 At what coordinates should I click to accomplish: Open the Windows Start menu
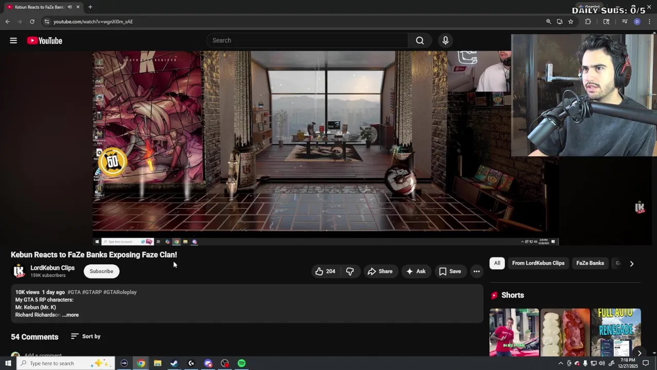point(8,363)
